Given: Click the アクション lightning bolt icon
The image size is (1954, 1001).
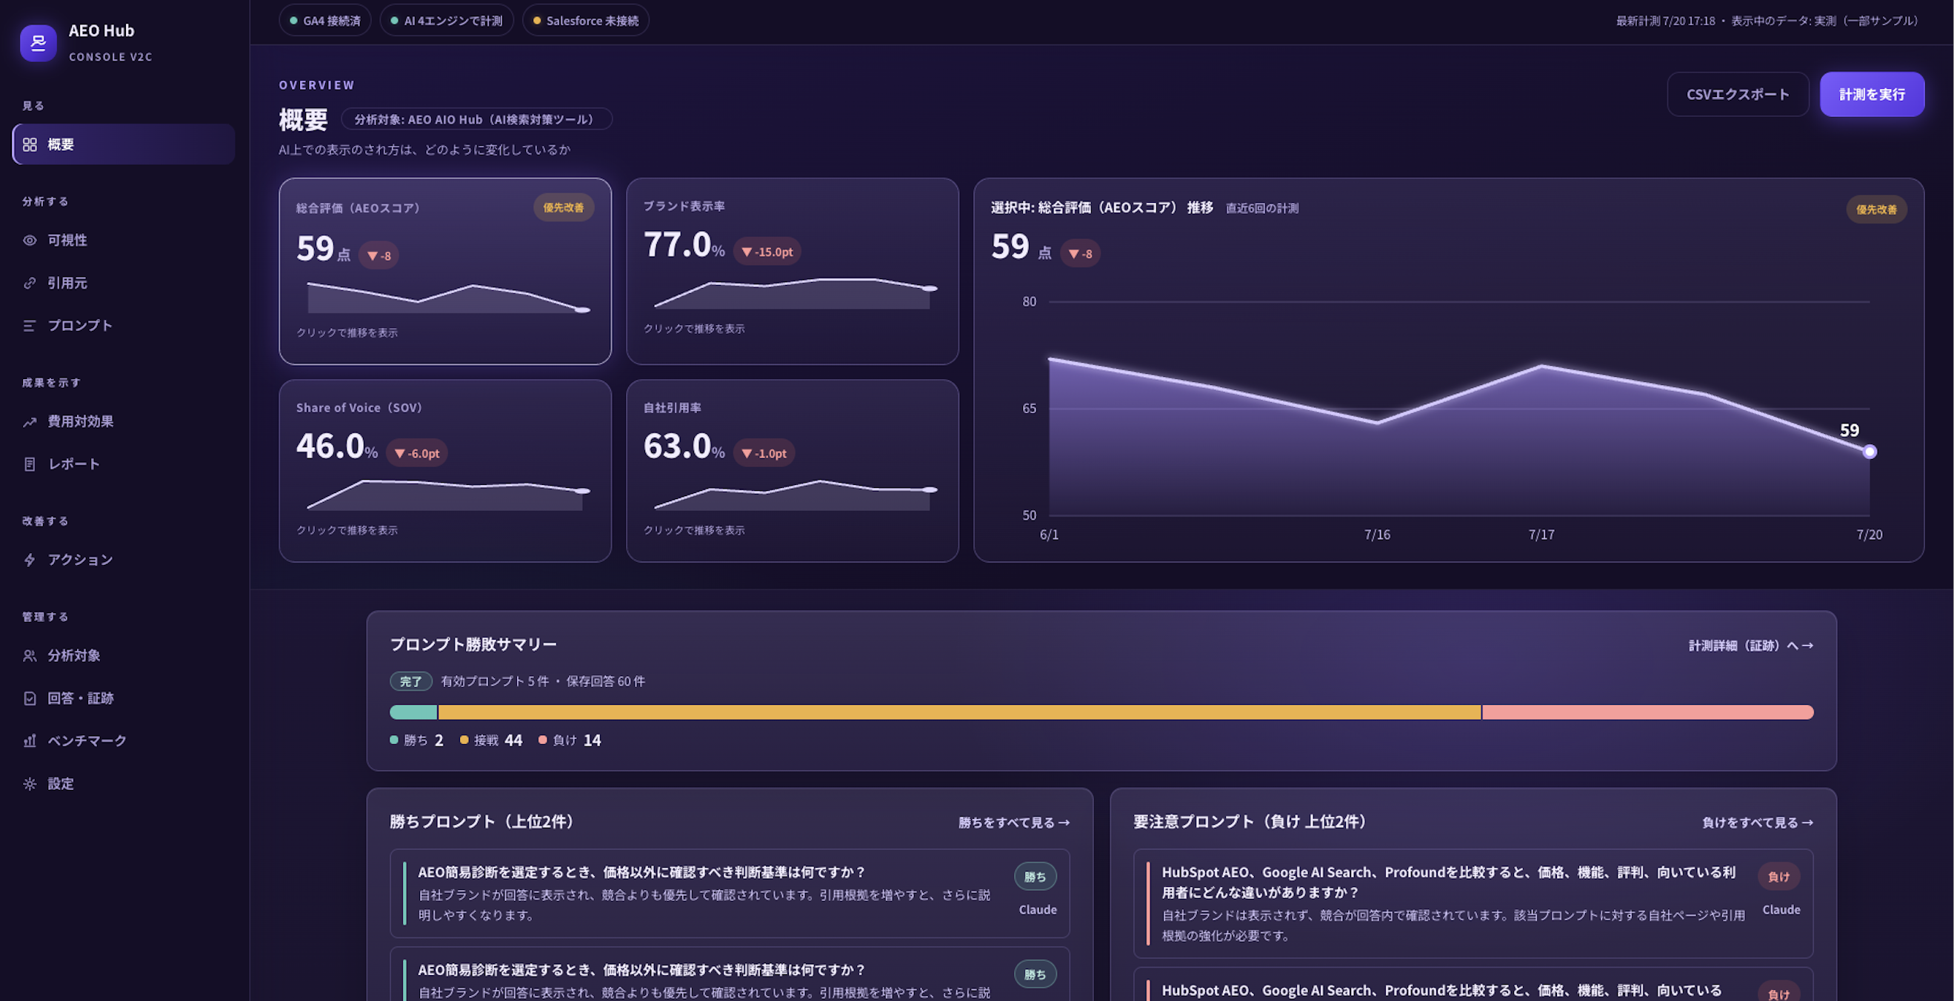Looking at the screenshot, I should 30,560.
